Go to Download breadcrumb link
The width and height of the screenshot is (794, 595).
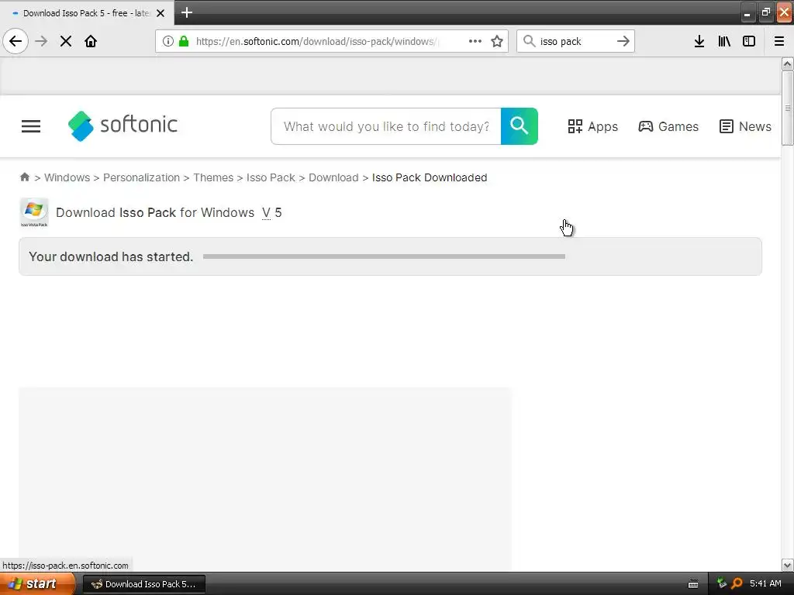[333, 177]
